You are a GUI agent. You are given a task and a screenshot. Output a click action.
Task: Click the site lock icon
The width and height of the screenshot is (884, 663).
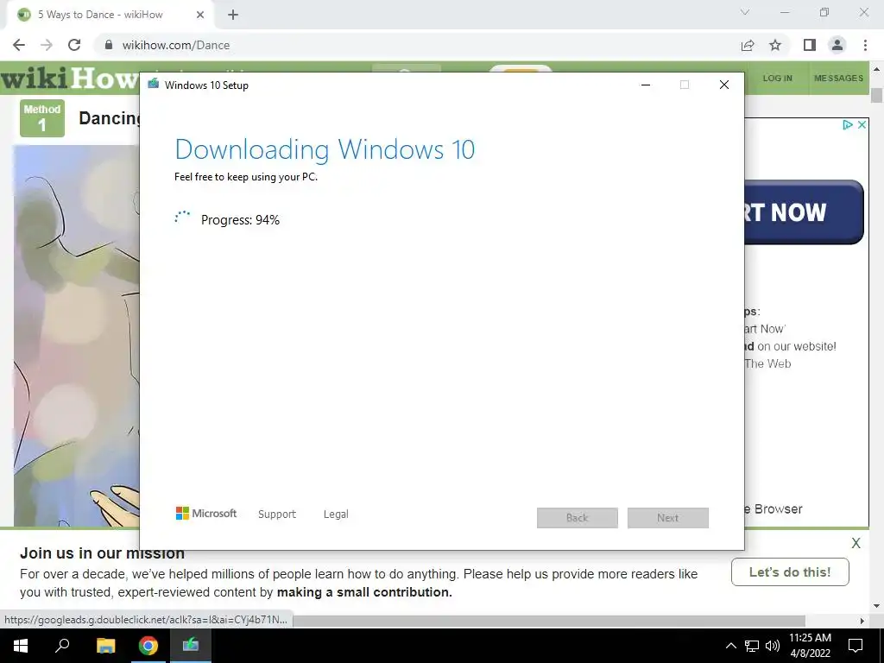coord(110,45)
